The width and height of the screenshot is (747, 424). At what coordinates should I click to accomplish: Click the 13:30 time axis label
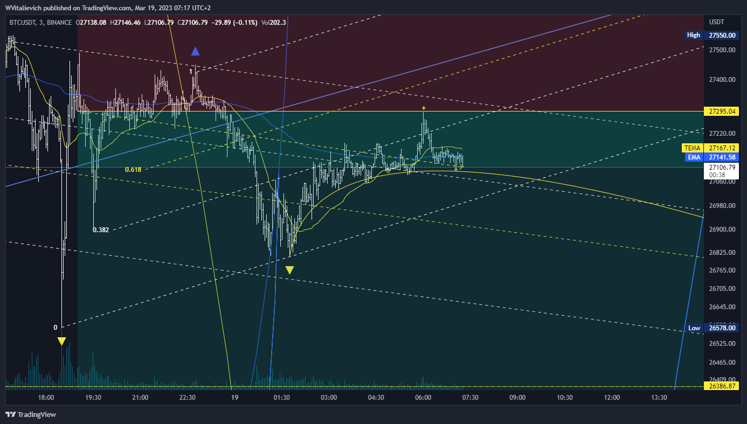click(x=659, y=398)
